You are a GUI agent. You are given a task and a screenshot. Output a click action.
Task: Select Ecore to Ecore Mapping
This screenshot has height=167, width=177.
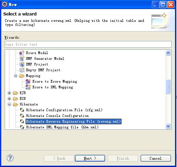coord(55,81)
